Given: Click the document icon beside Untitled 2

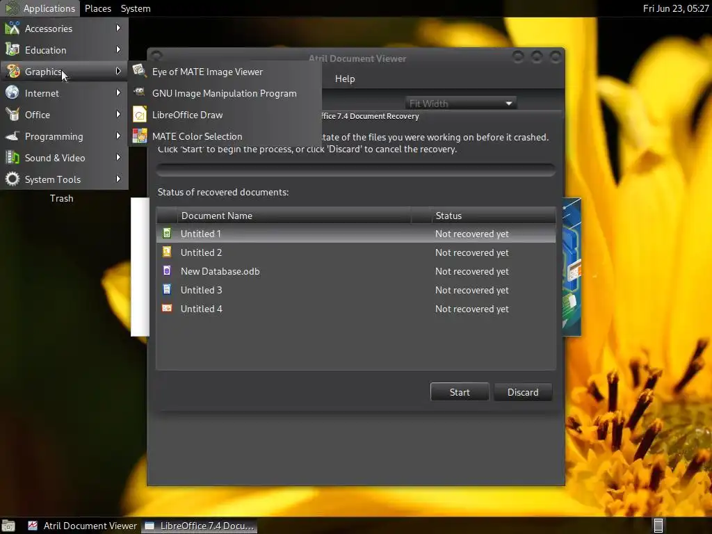Looking at the screenshot, I should pos(167,252).
